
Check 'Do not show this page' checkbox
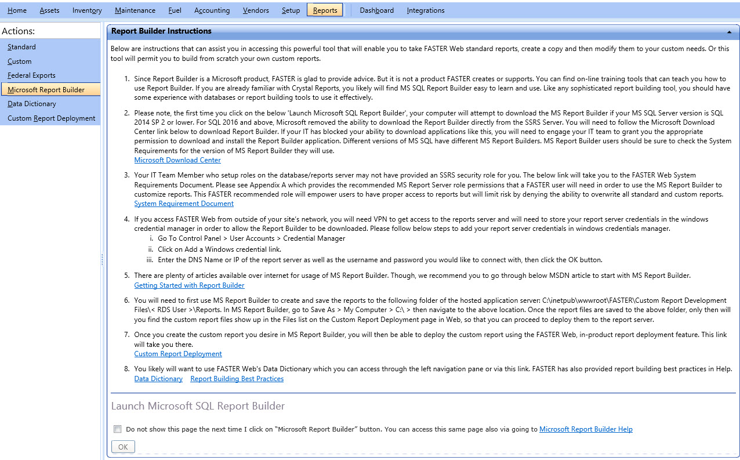pos(118,429)
